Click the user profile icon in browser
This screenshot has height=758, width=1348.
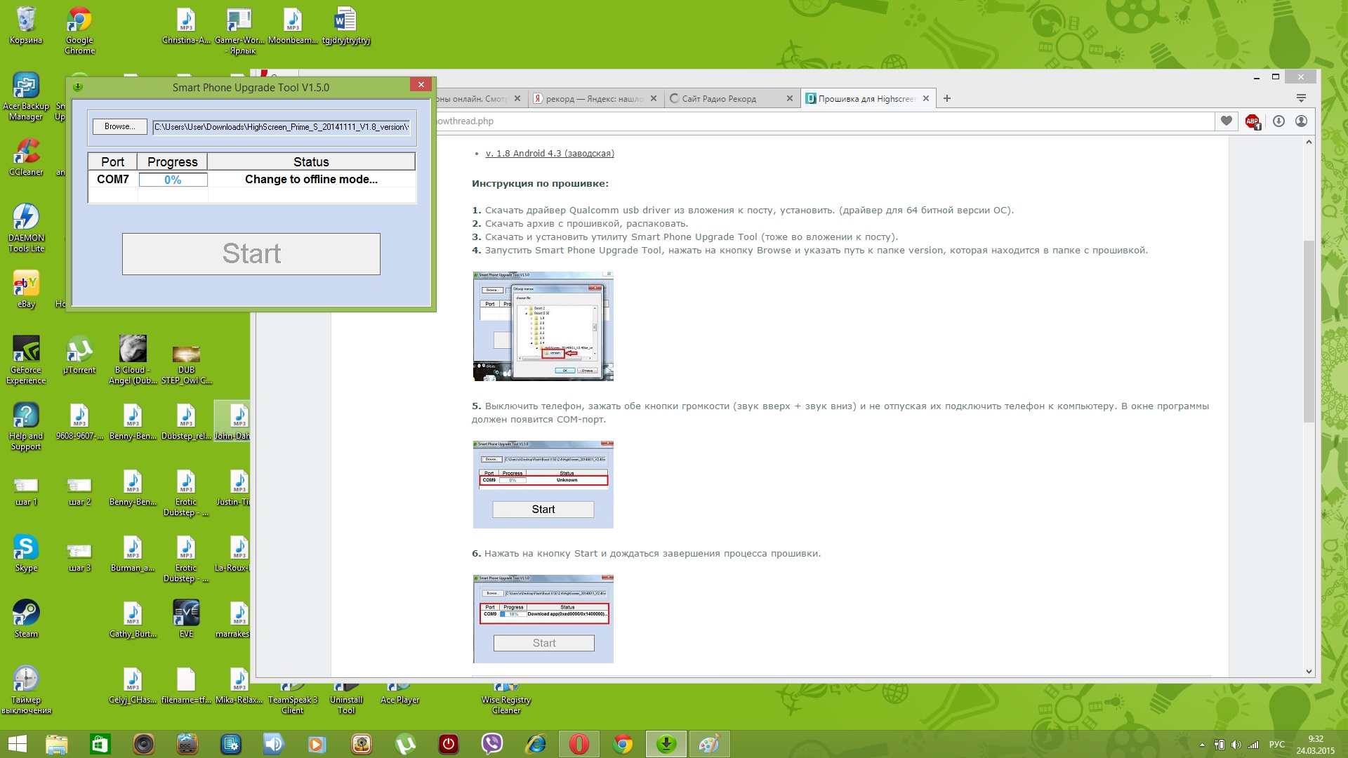coord(1301,121)
